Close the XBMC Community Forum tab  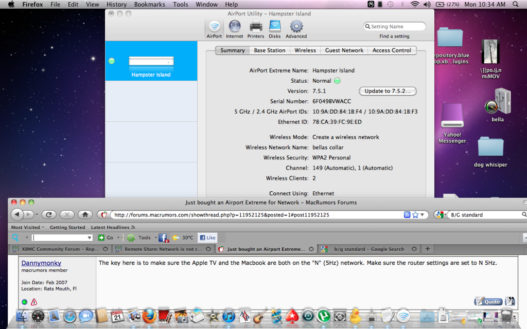pyautogui.click(x=105, y=249)
